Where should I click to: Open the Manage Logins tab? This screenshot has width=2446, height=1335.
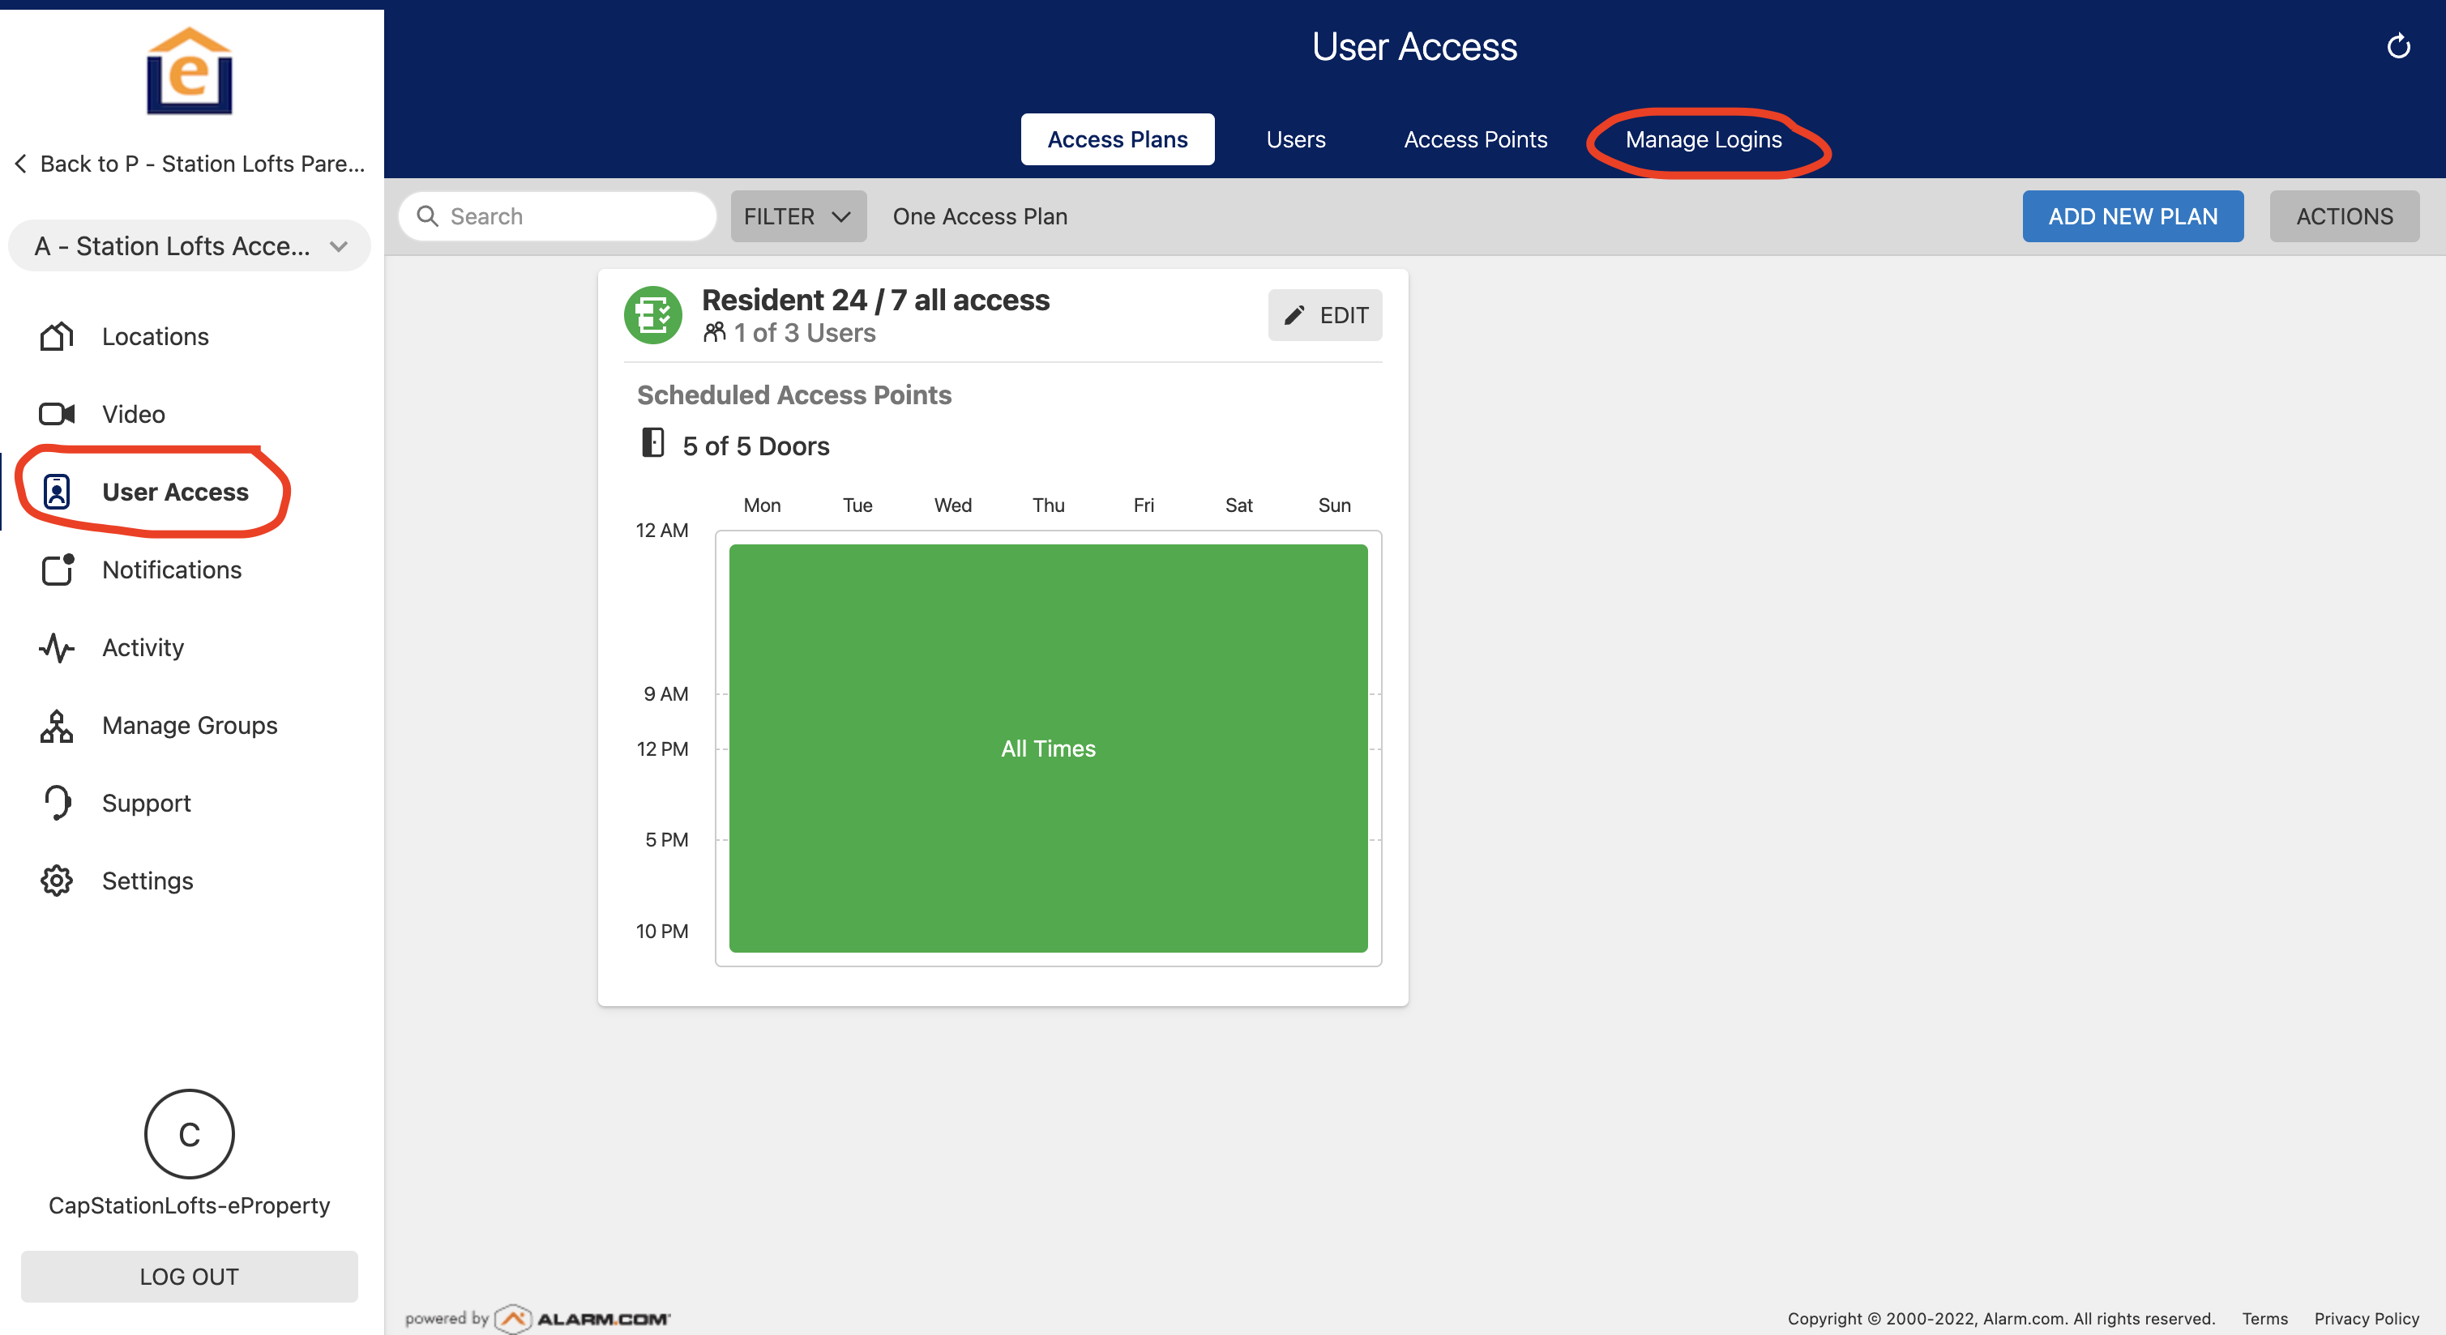[x=1703, y=139]
